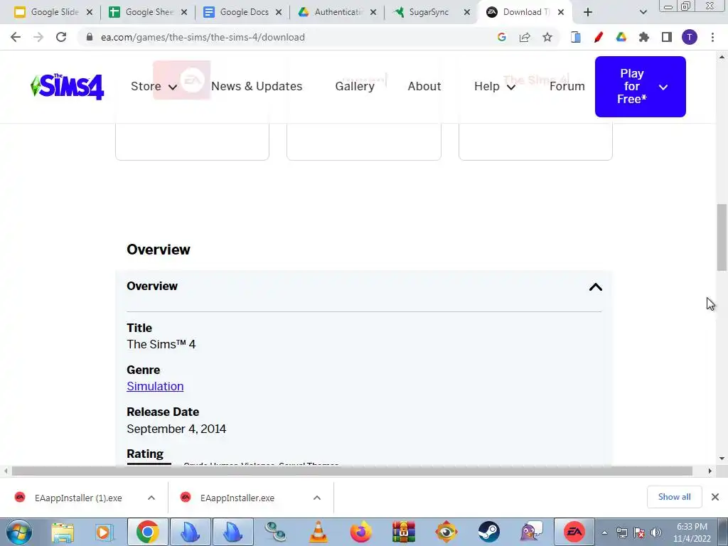Click the Simulation genre link
The width and height of the screenshot is (728, 546).
pos(155,386)
